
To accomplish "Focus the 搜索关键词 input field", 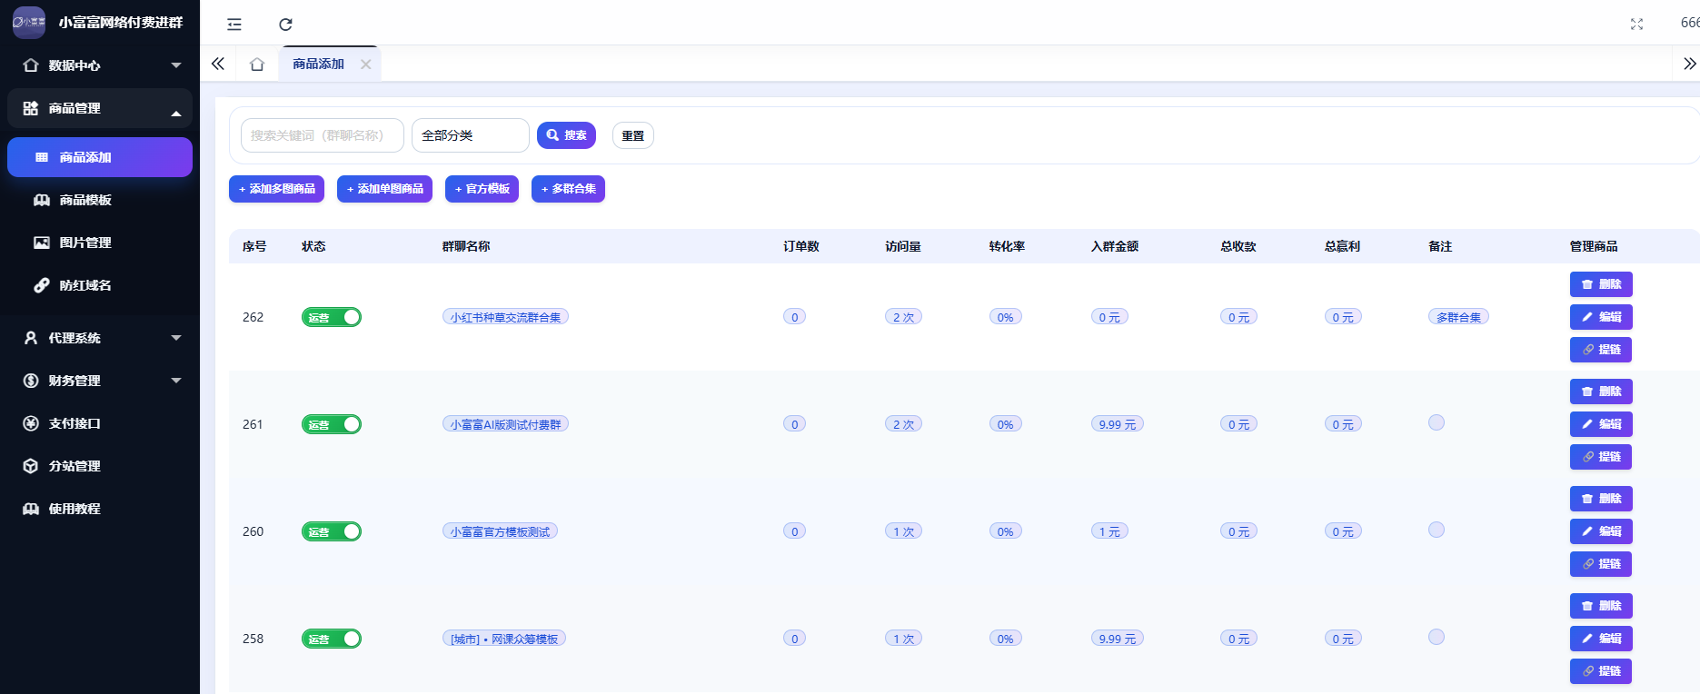I will click(323, 135).
